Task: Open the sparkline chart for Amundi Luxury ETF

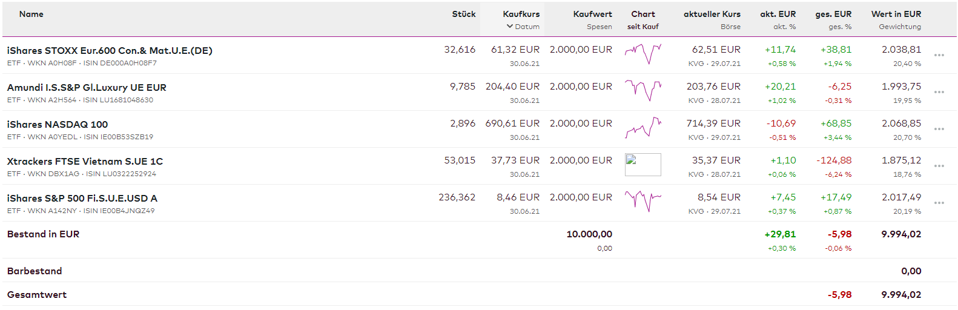Action: click(643, 91)
